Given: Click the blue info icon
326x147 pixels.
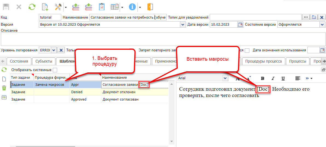Looking at the screenshot, I should click(x=132, y=7).
